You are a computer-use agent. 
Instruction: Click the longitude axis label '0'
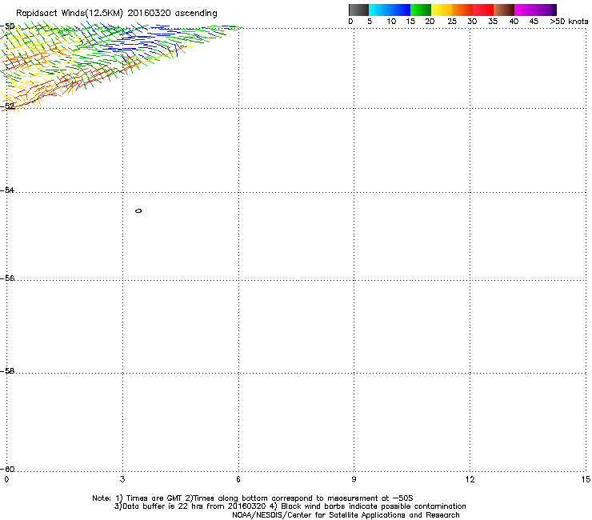(x=6, y=479)
